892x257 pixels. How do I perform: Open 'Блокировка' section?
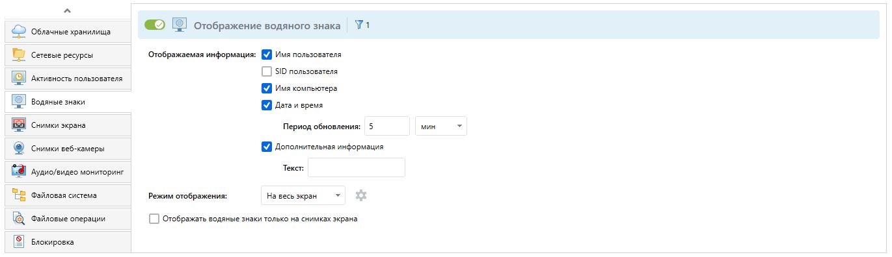tap(68, 241)
